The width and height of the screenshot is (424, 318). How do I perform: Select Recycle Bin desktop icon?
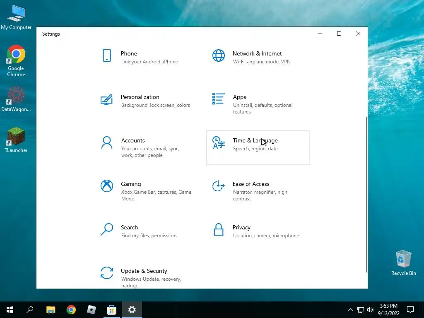(403, 263)
